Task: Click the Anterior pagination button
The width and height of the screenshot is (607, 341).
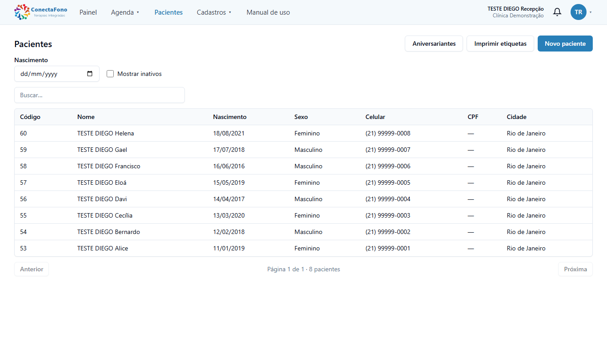Action: pyautogui.click(x=32, y=269)
